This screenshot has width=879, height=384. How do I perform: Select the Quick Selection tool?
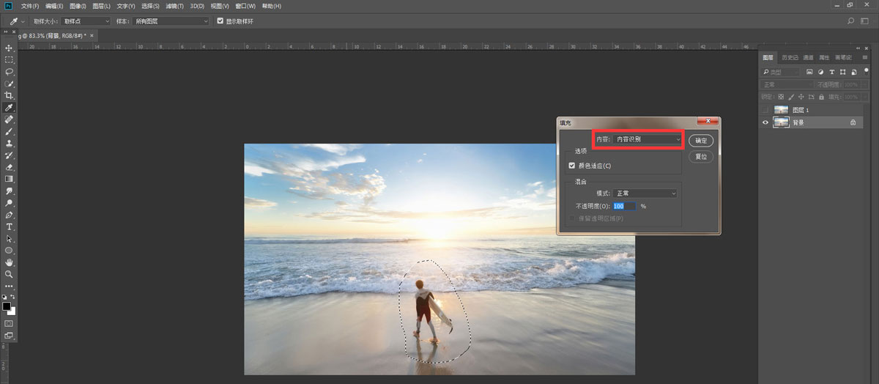coord(9,84)
